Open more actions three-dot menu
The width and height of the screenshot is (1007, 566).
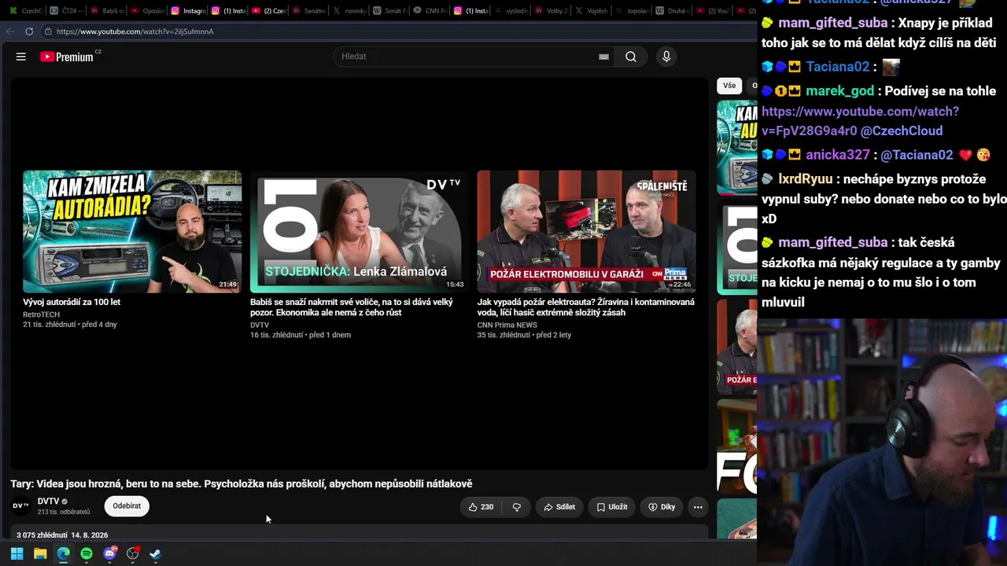(x=698, y=507)
